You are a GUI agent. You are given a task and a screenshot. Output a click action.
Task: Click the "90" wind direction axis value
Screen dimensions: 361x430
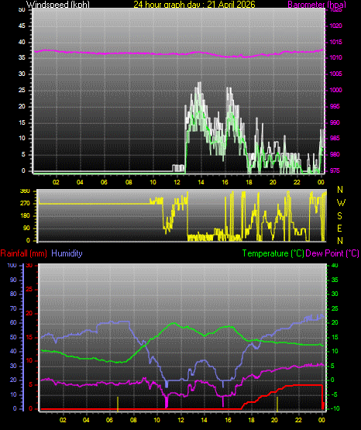[26, 228]
